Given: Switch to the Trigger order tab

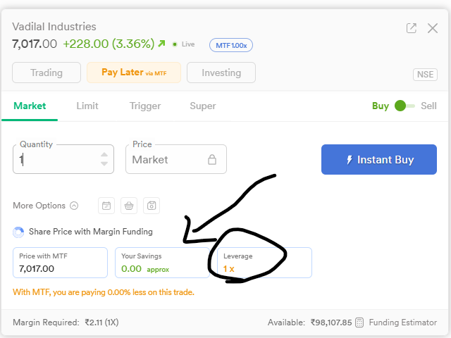Looking at the screenshot, I should pos(145,106).
